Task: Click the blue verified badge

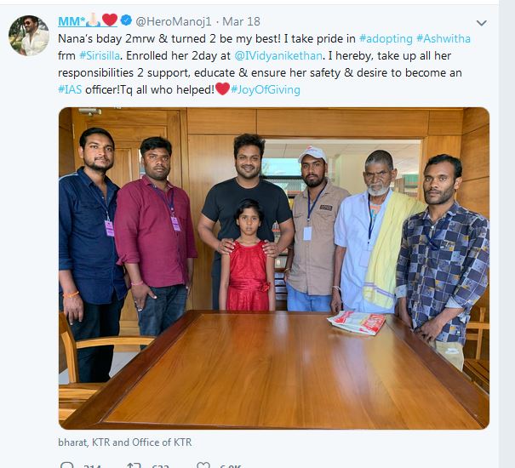Action: click(127, 20)
